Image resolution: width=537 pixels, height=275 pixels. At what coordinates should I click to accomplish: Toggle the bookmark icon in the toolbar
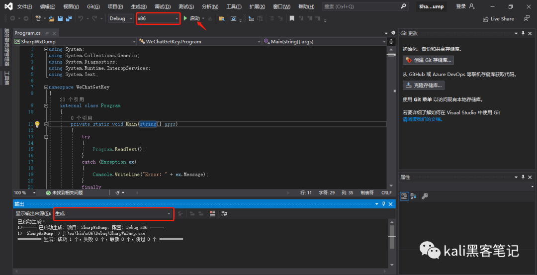click(292, 18)
